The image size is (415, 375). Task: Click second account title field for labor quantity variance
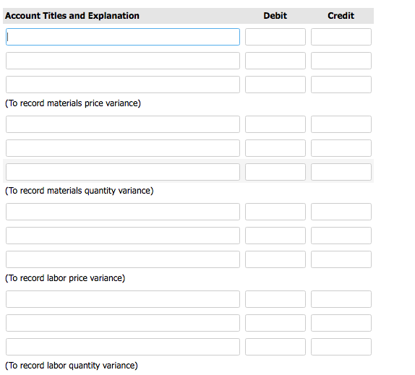123,323
